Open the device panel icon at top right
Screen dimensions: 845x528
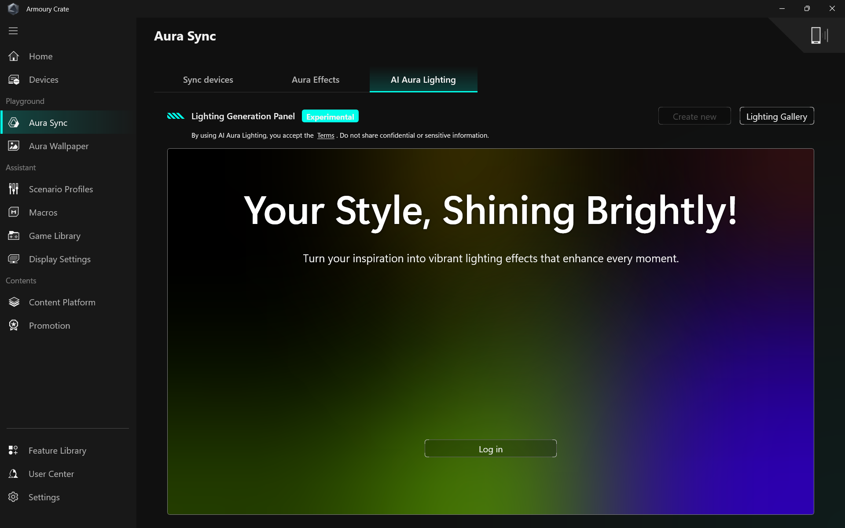pos(819,35)
